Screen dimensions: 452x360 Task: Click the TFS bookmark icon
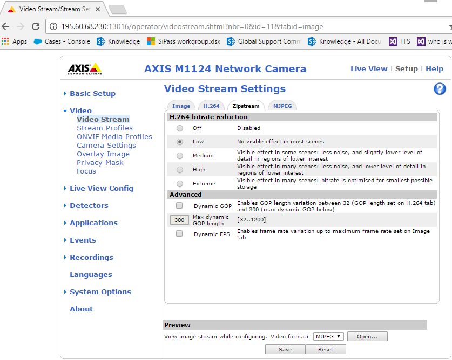(x=393, y=41)
